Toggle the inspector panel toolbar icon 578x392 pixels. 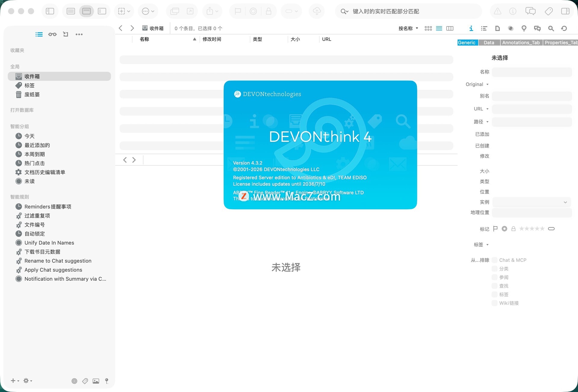[x=565, y=11]
